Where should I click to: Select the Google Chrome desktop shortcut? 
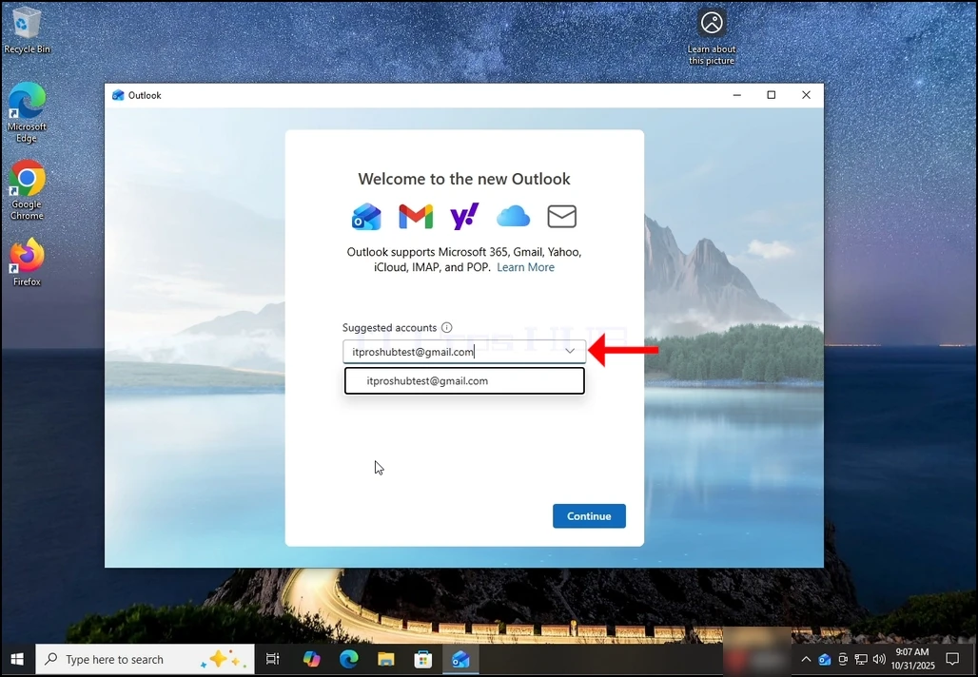27,190
